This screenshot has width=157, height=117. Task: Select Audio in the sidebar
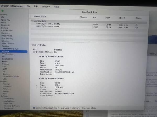4,23
